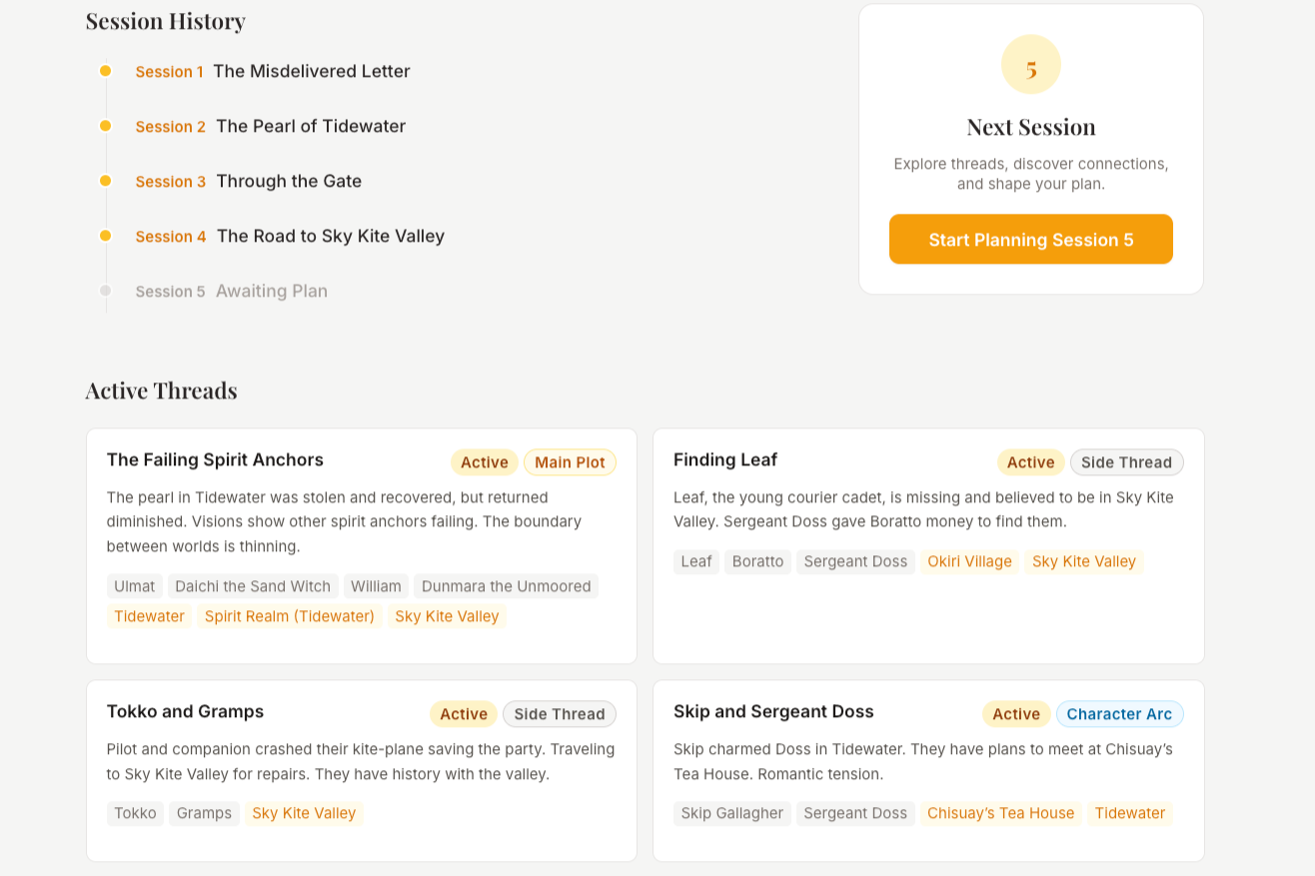Click the Okiri Village location tag
Screen dimensions: 1315x876
pyautogui.click(x=969, y=561)
